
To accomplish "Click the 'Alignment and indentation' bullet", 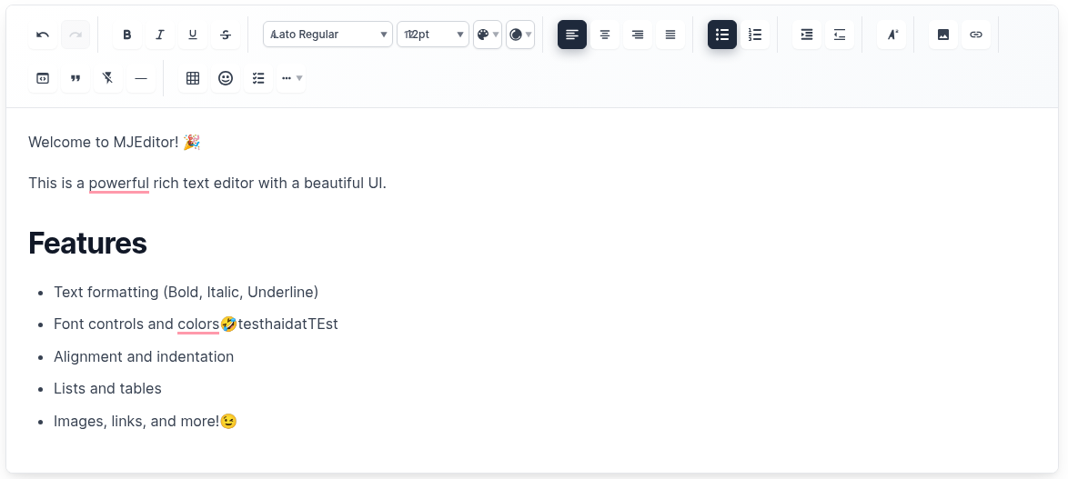I will (x=144, y=356).
